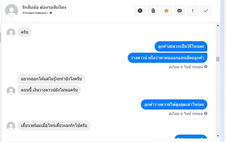Toggle the orange star on conversation

click(166, 11)
